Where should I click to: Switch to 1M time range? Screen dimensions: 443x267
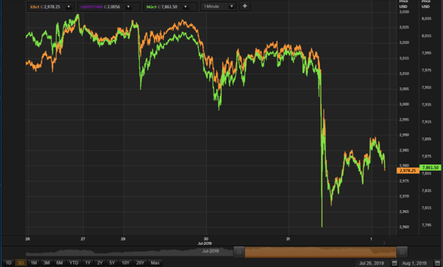[34, 263]
